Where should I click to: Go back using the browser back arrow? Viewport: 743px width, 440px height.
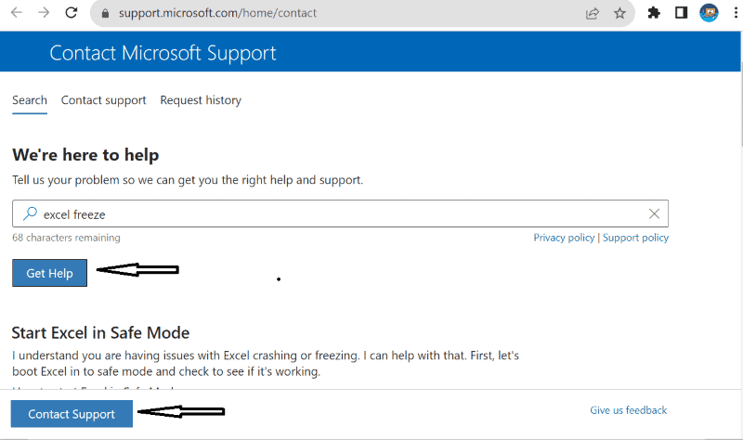click(17, 13)
